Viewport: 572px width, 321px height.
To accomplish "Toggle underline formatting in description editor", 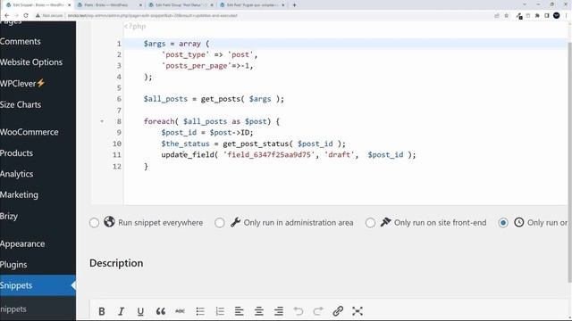I will (x=140, y=311).
